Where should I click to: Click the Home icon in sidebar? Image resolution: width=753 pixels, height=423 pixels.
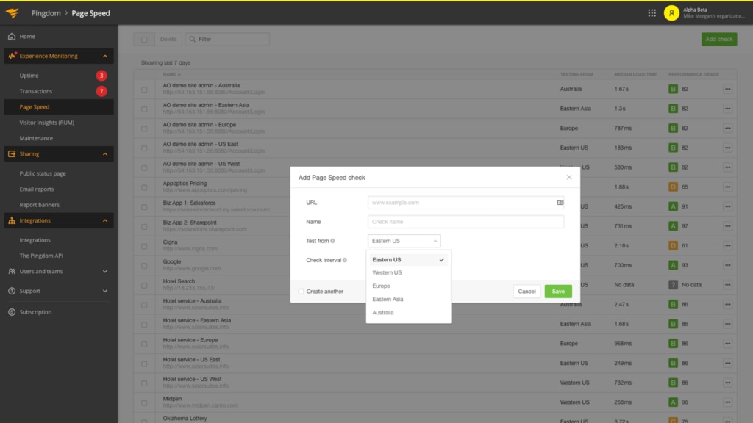point(12,37)
